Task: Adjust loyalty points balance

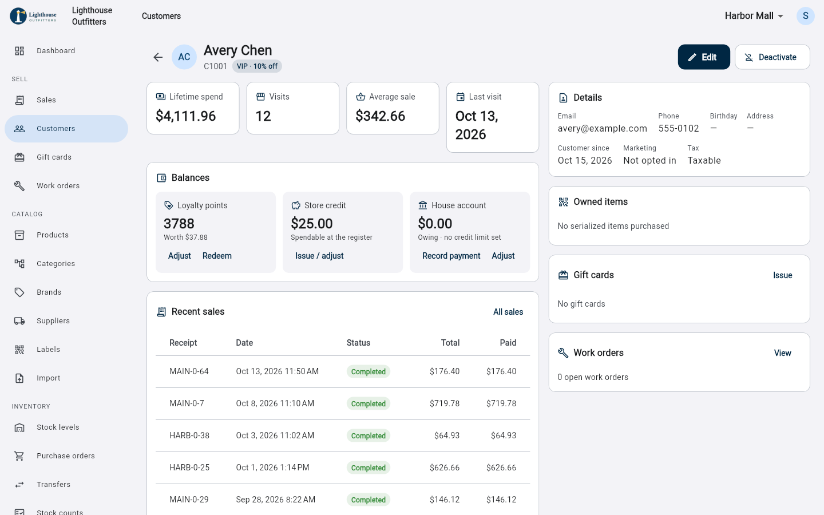Action: pos(180,256)
